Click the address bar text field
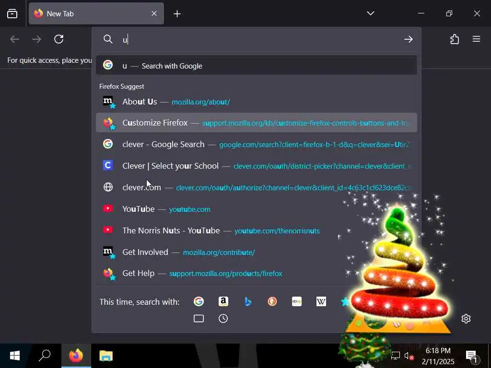 click(x=260, y=39)
